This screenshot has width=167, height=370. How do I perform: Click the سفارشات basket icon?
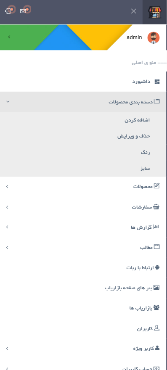coord(156,207)
